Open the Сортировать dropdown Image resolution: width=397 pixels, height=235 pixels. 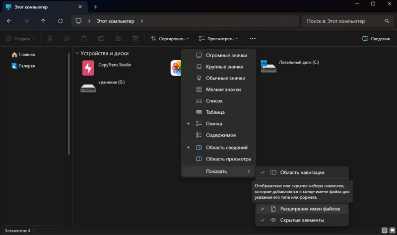170,39
